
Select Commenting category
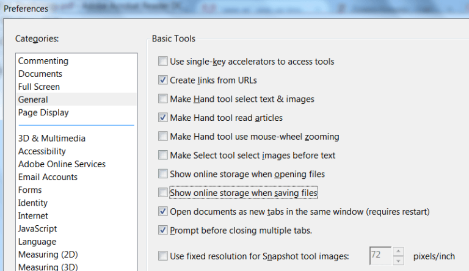coord(43,61)
